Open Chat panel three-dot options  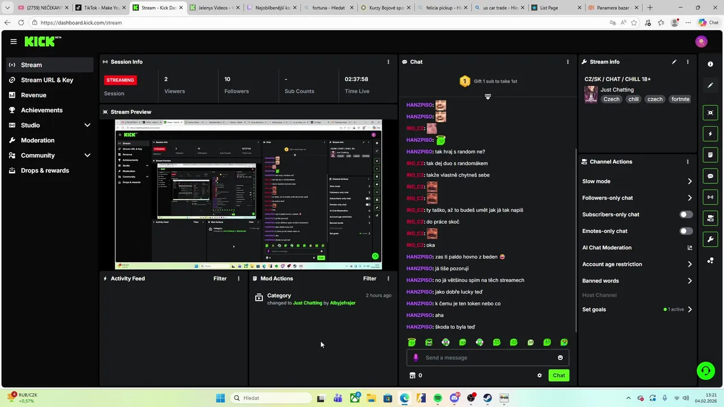pos(568,62)
